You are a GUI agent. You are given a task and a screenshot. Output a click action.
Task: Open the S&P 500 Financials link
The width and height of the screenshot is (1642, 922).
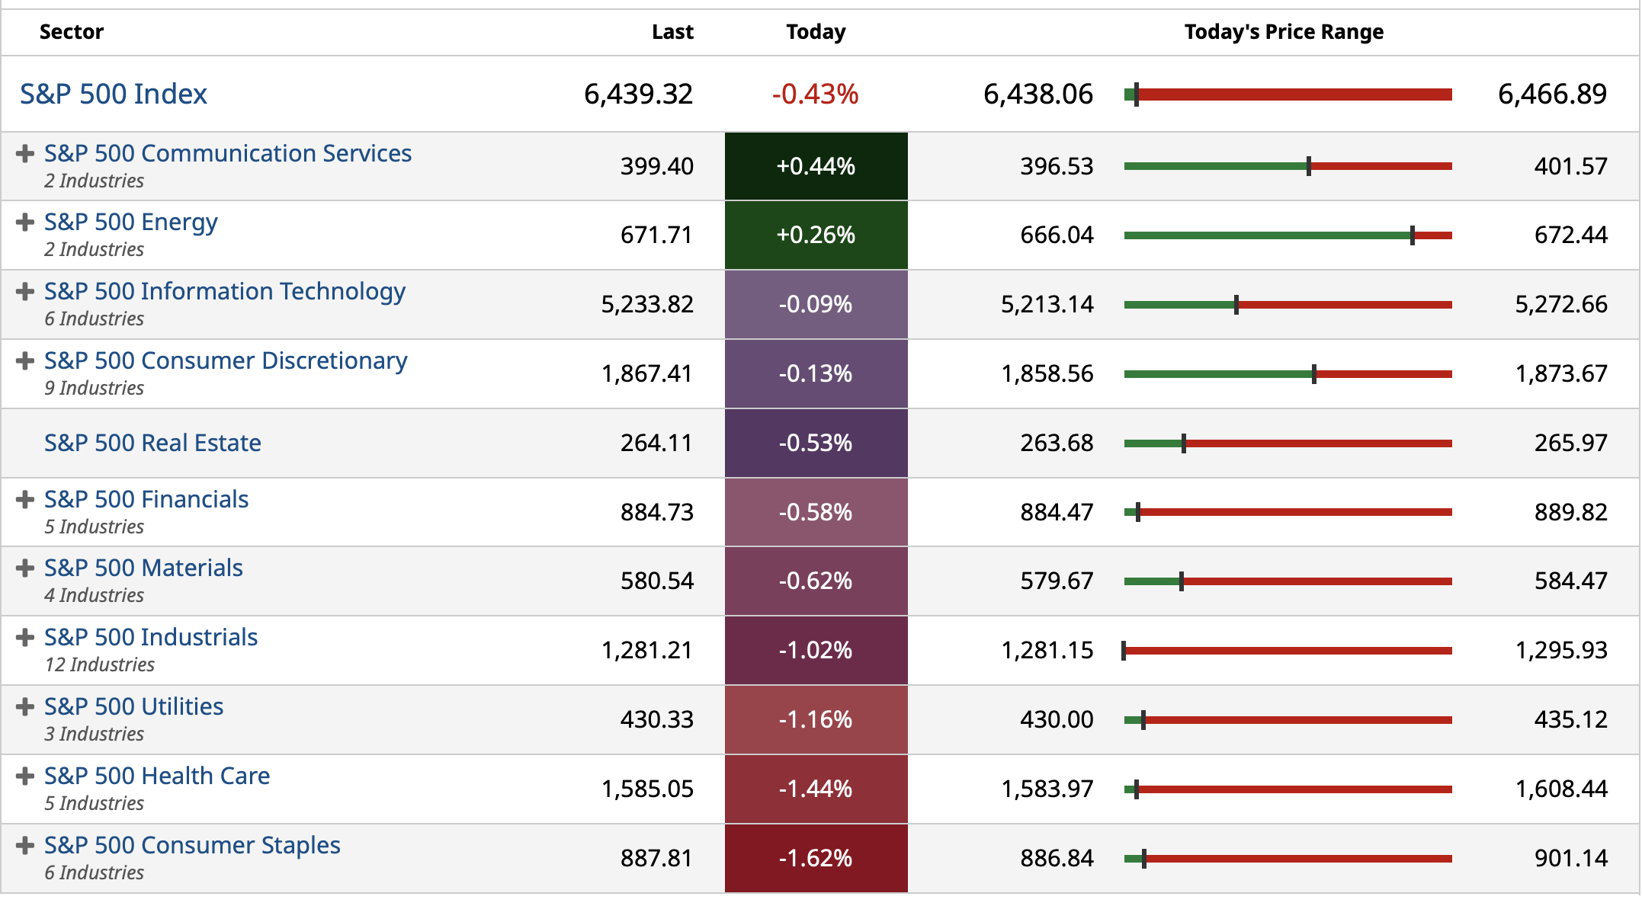146,499
